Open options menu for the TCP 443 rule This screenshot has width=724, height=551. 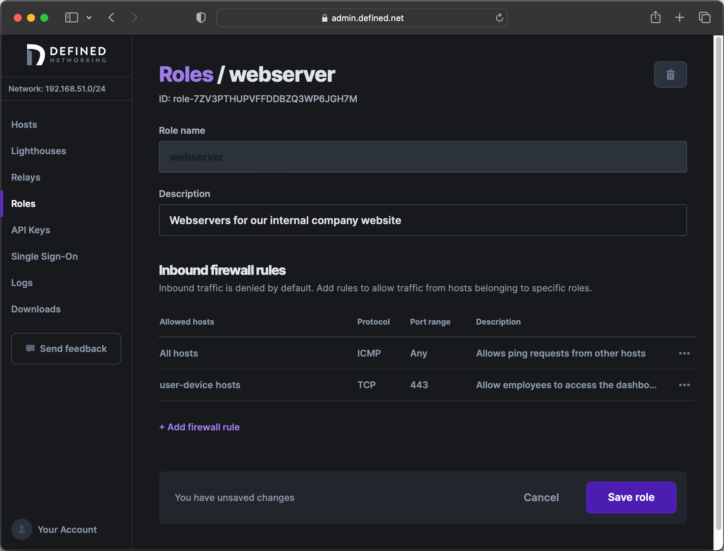point(684,385)
